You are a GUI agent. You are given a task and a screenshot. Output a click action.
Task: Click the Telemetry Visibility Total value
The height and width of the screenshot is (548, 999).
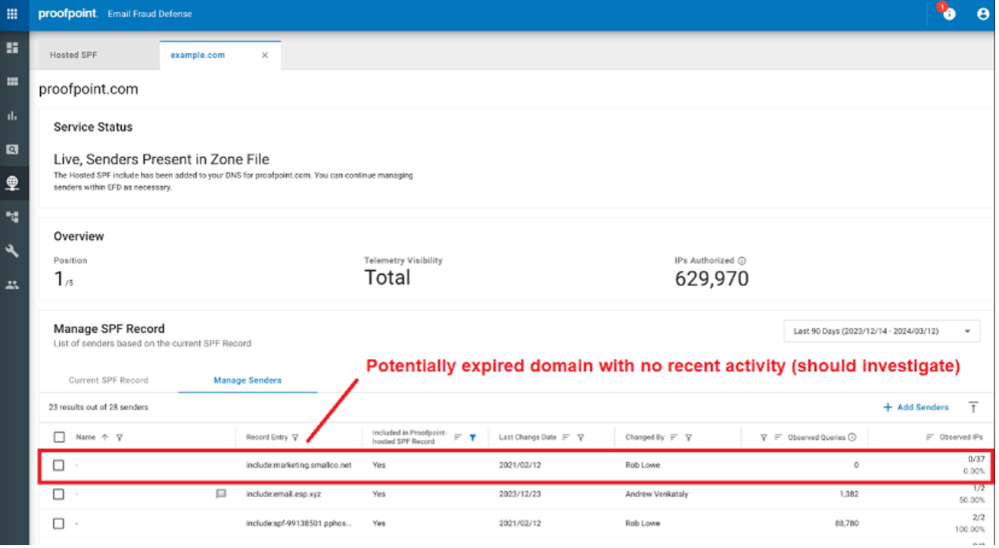387,278
